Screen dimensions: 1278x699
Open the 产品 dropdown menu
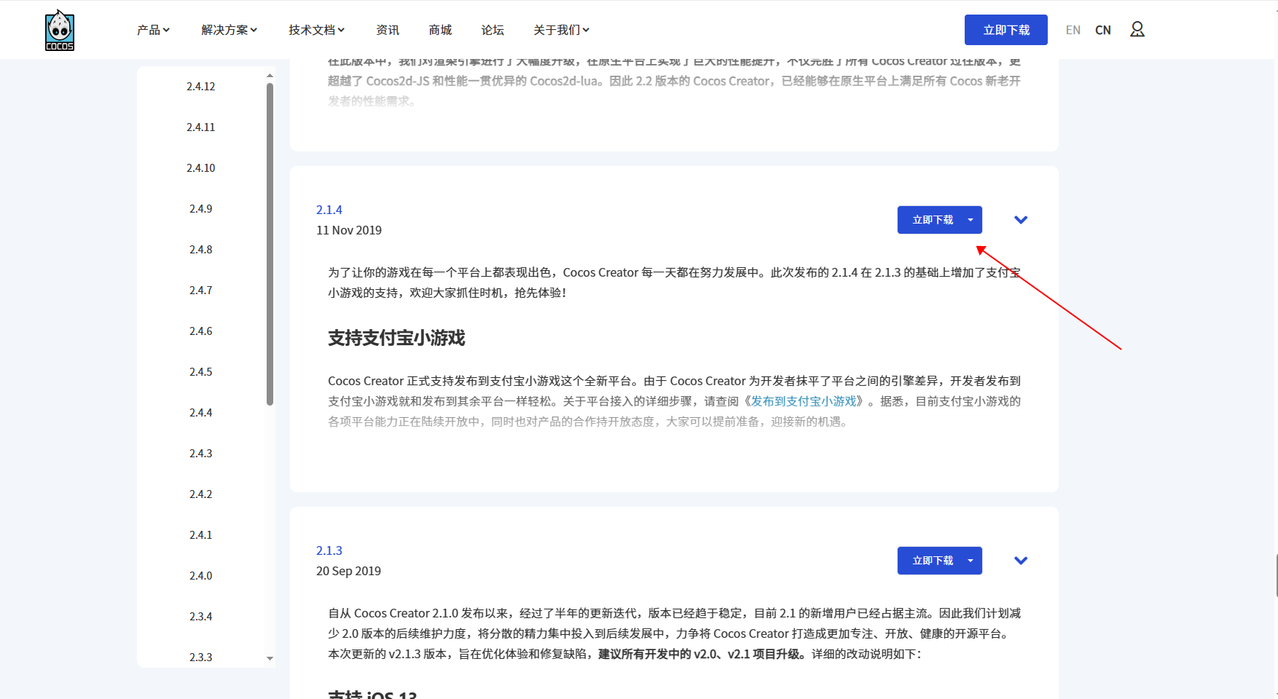click(153, 30)
